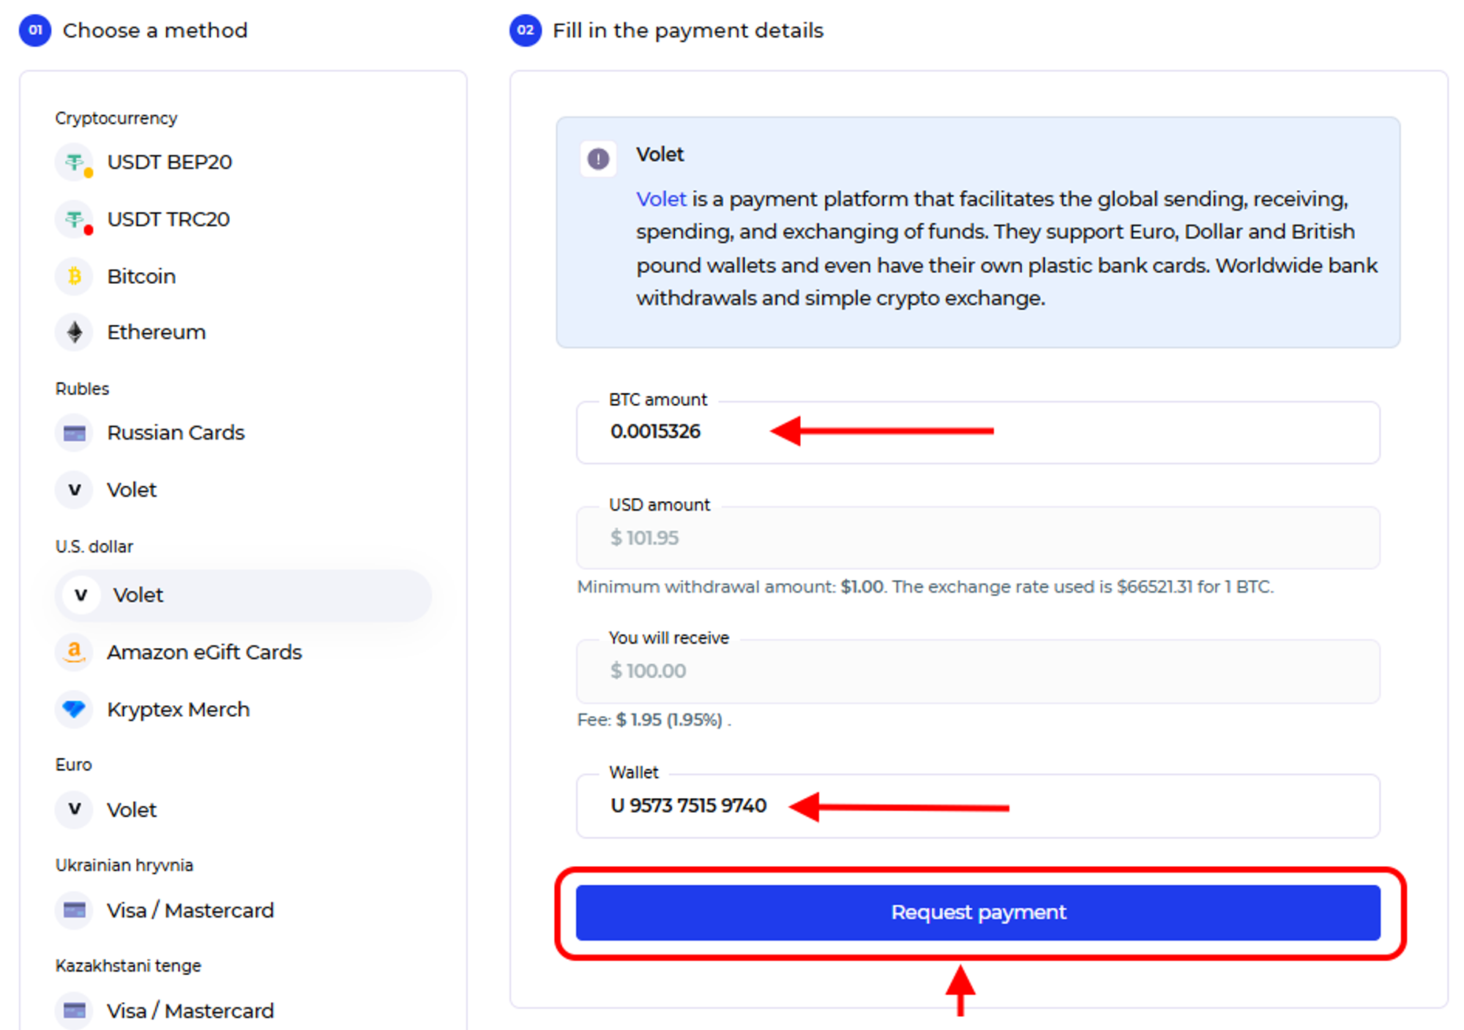Choose USDT BEP20 payout method
The width and height of the screenshot is (1464, 1030).
[x=170, y=162]
